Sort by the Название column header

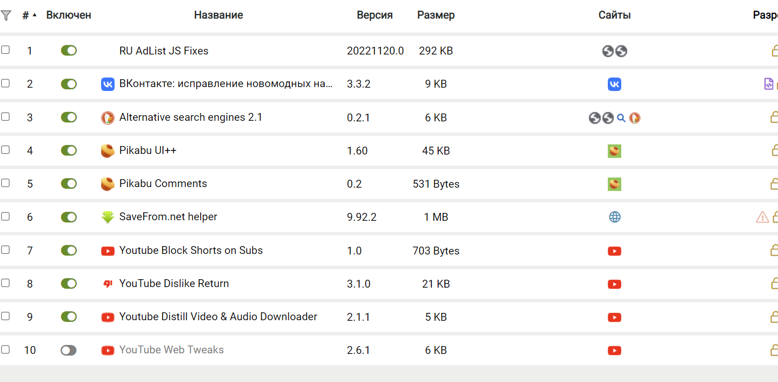(219, 15)
